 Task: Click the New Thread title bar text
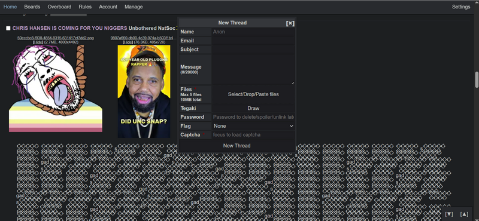point(232,23)
